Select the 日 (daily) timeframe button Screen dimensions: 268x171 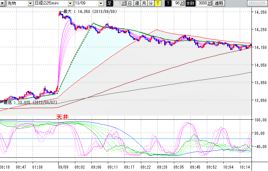130,3
